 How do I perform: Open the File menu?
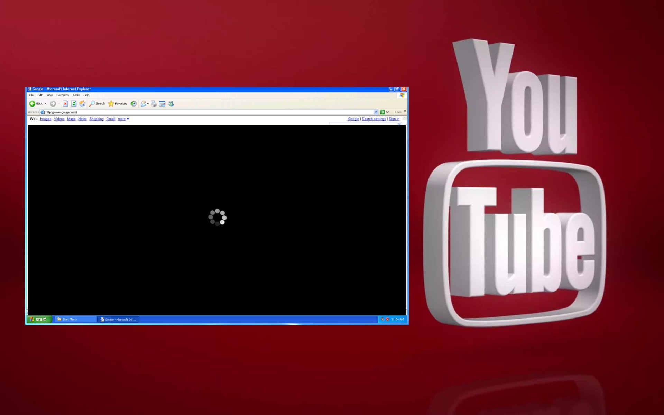(31, 95)
